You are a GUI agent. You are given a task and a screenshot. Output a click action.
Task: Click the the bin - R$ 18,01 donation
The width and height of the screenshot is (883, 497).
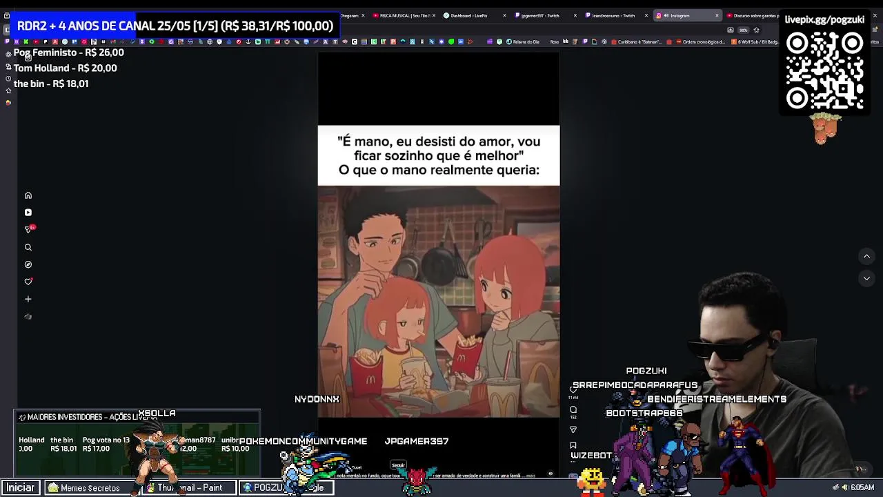[x=51, y=84]
